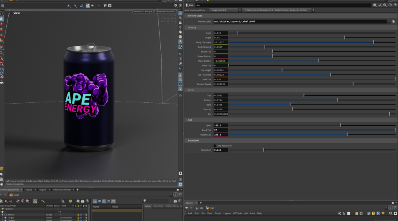The width and height of the screenshot is (398, 221).
Task: Click the snapshot icon in viewport top toolbar
Action: coord(110,5)
